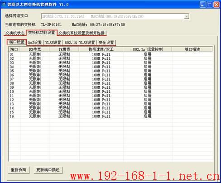Select port 02 row
The height and width of the screenshot is (183, 221).
coord(111,58)
